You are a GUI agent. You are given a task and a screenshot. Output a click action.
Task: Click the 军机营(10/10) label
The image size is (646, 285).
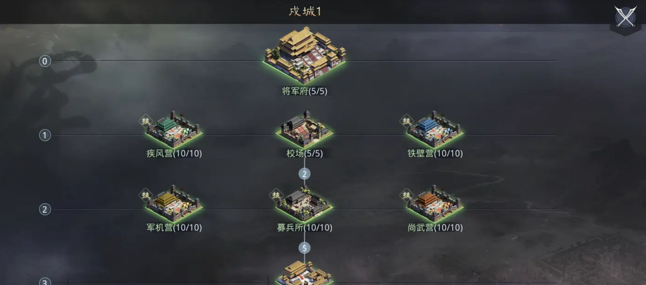[x=174, y=227]
